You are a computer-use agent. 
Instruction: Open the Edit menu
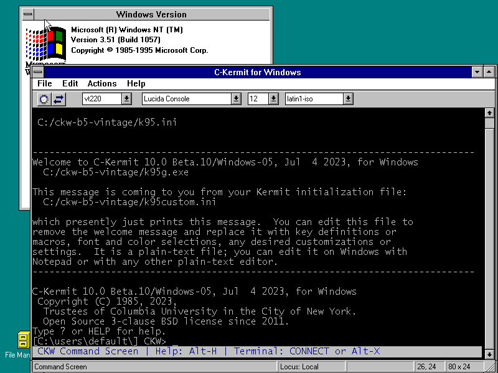point(70,84)
